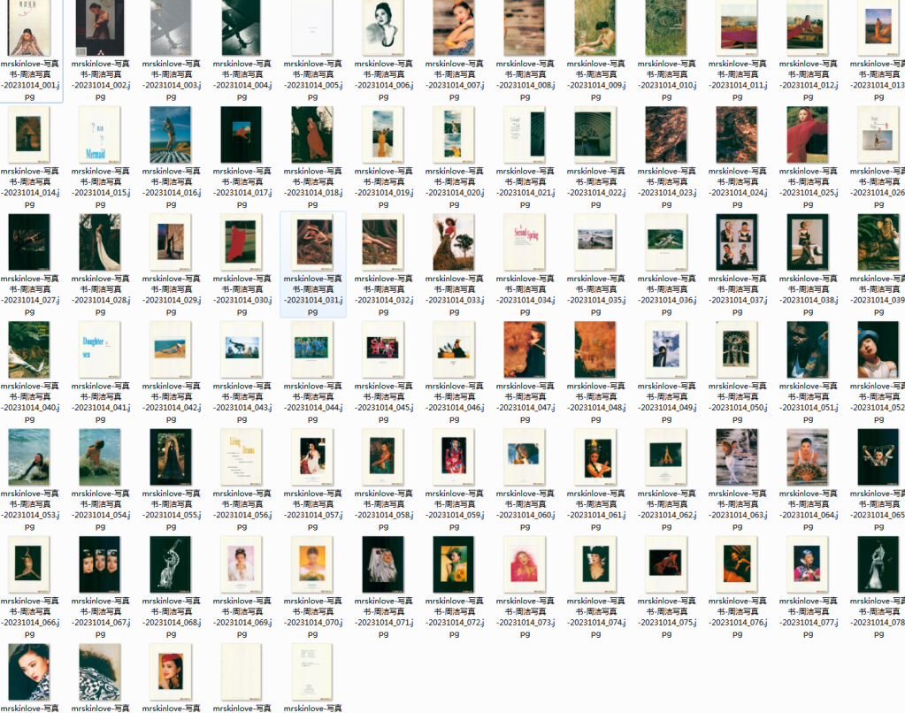Viewport: 905px width, 713px height.
Task: Open the Second Spring title page thumbnail (034)
Action: [525, 241]
